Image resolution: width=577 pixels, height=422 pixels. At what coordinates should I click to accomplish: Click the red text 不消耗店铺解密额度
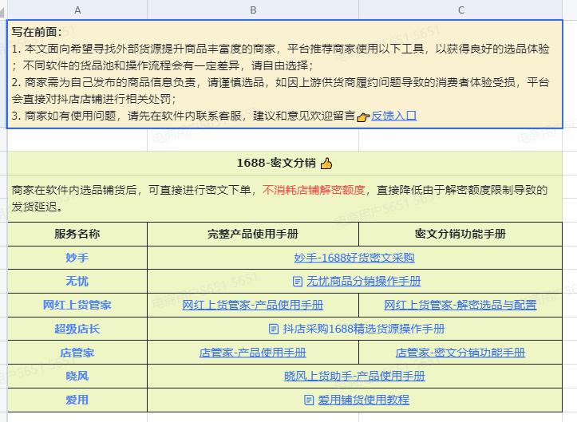314,190
